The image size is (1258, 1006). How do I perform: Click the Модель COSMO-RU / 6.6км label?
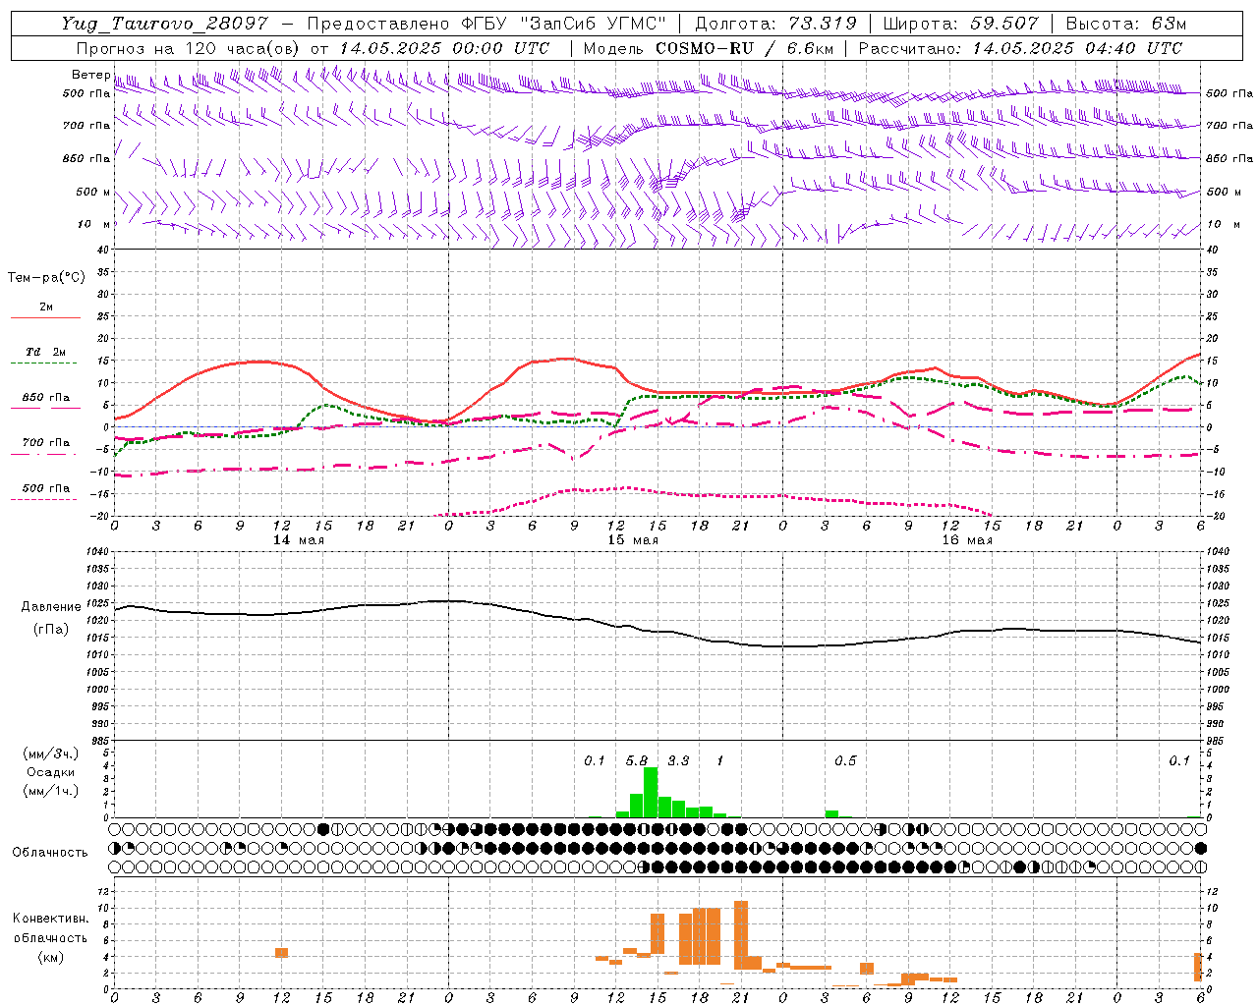tap(710, 48)
